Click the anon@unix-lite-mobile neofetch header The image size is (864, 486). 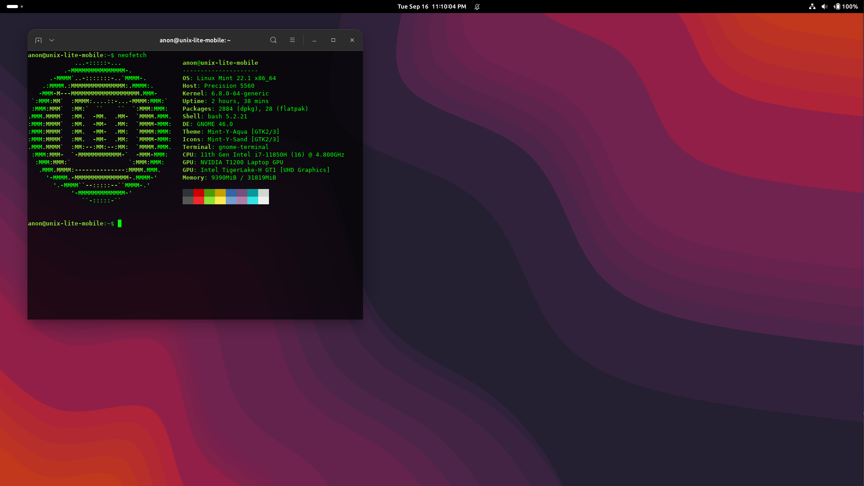220,63
